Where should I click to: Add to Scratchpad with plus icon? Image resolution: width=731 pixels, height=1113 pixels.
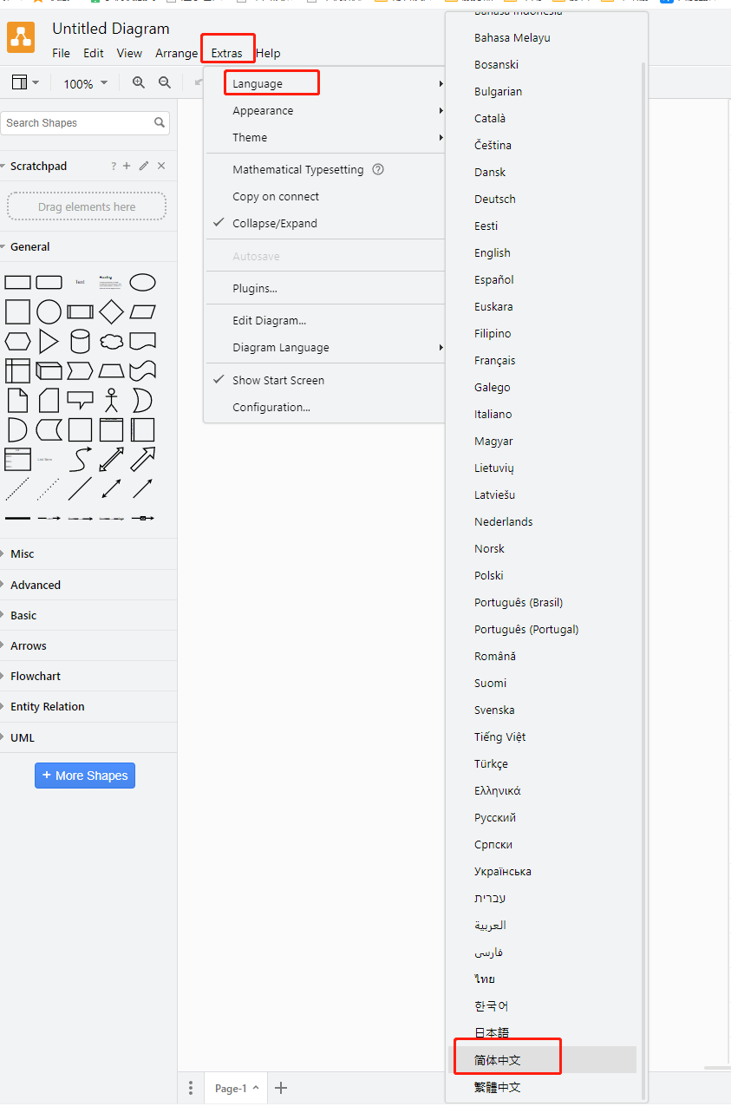[127, 166]
